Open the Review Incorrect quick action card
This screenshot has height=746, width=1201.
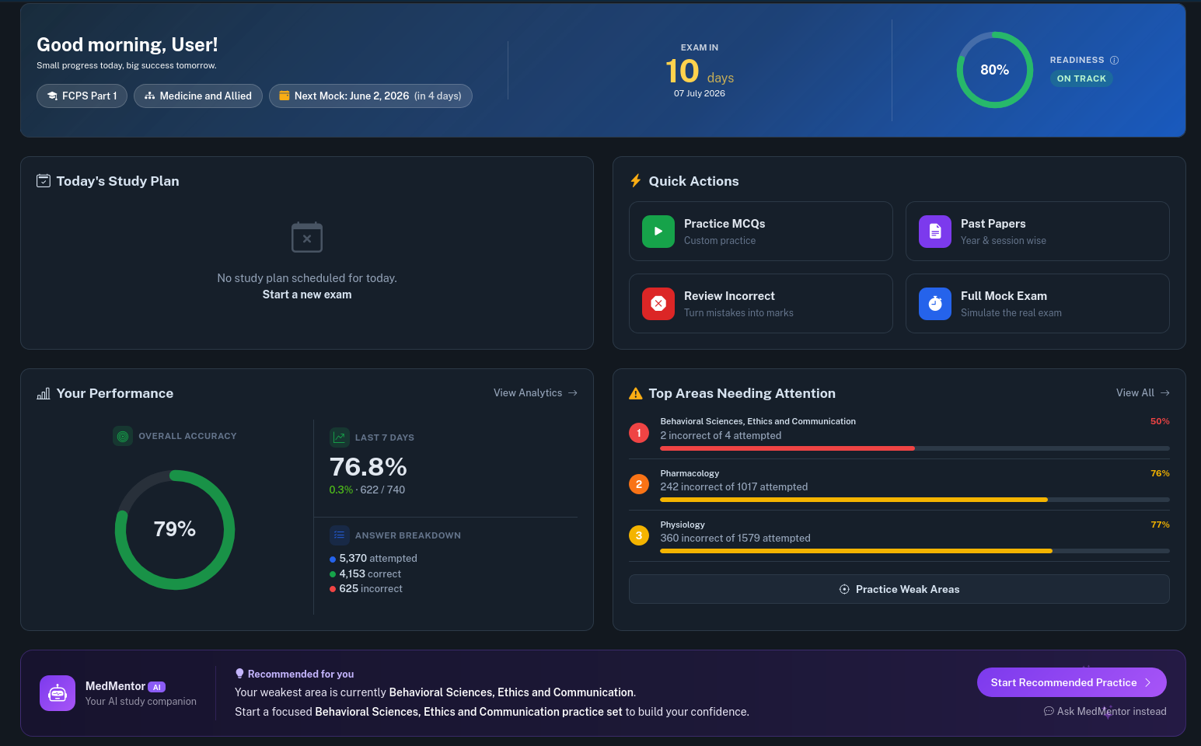[761, 304]
